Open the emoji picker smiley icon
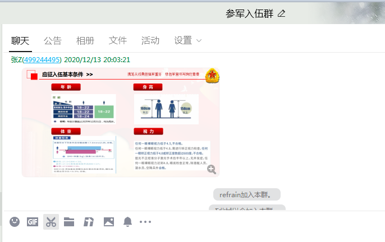385x242 pixels. pos(15,222)
